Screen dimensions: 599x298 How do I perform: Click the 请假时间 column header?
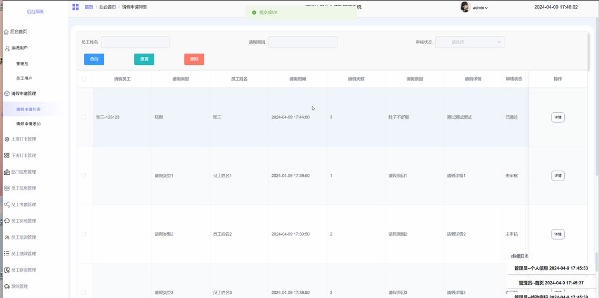pyautogui.click(x=297, y=79)
